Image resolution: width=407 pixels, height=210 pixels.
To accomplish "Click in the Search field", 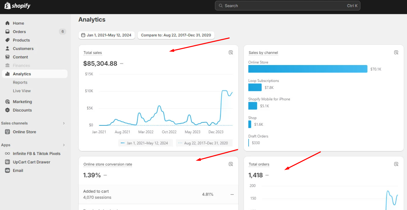I will coord(287,6).
